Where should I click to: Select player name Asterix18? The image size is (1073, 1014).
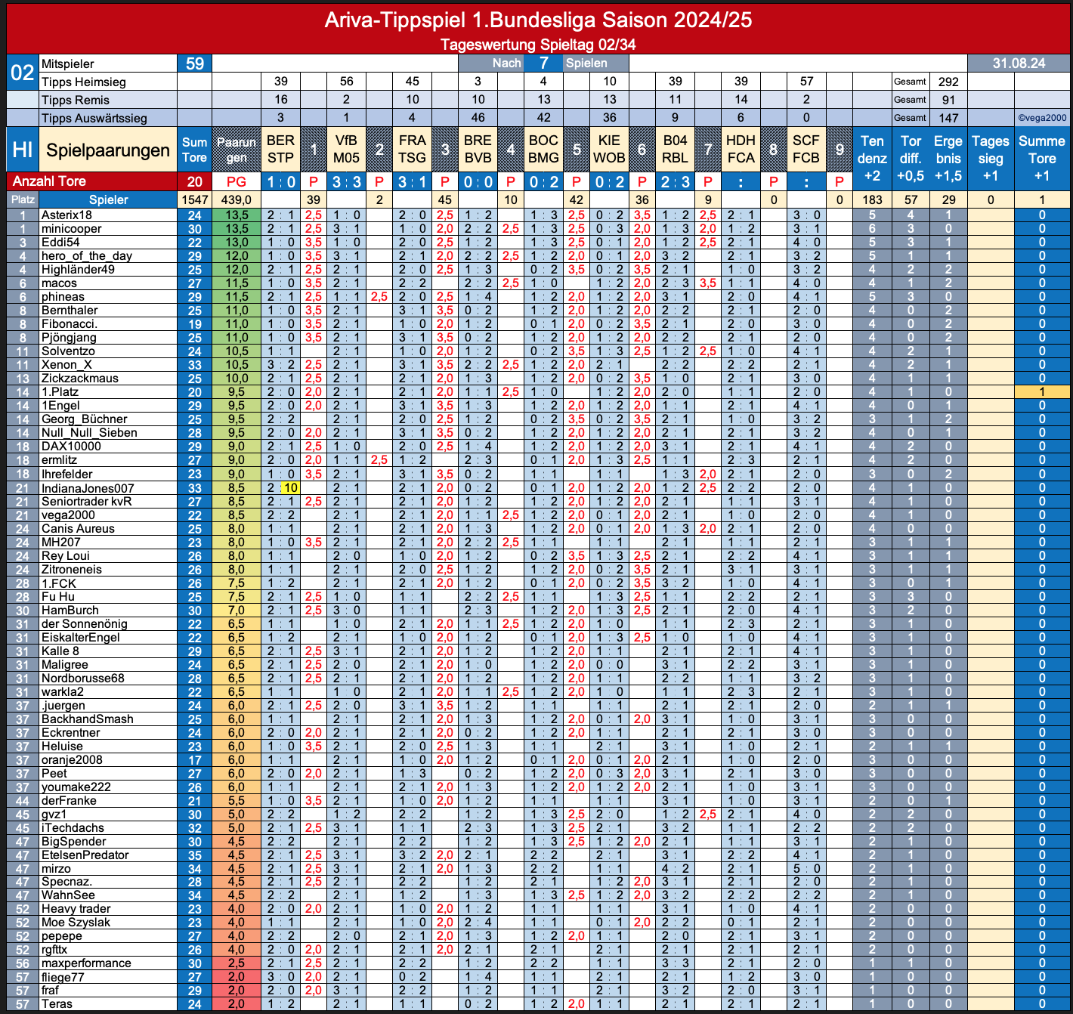66,215
